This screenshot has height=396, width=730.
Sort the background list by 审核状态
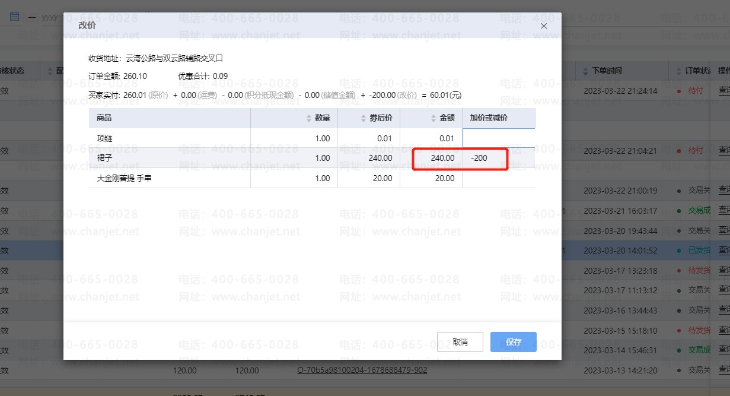click(x=12, y=71)
